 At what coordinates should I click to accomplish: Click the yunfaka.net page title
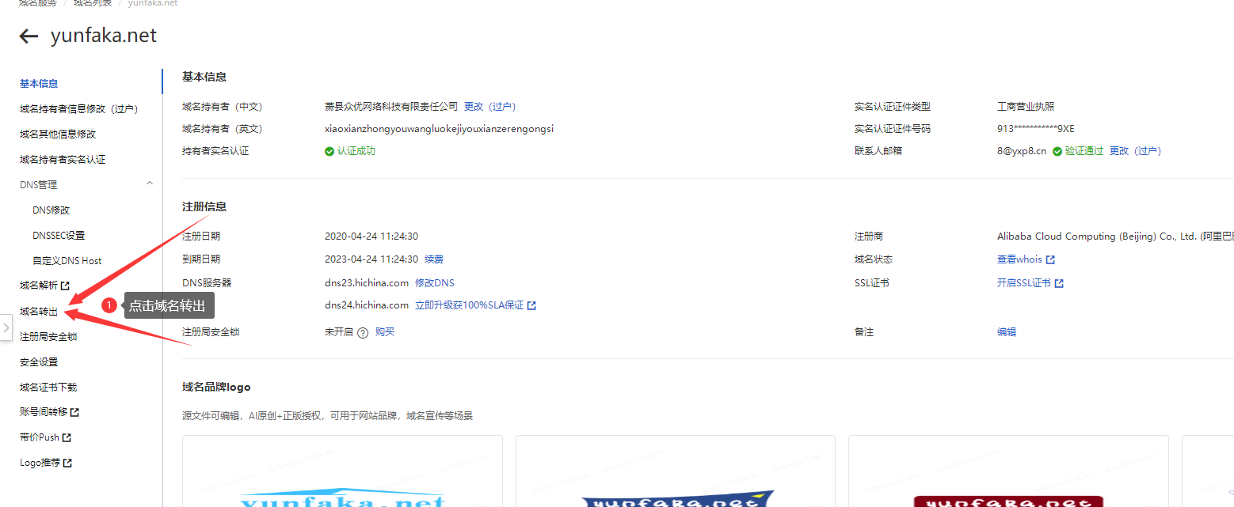click(104, 36)
